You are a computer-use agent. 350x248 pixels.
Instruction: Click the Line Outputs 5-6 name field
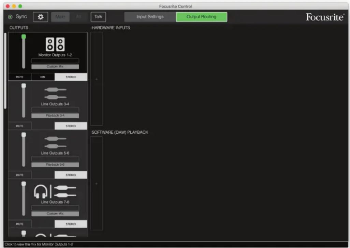click(x=55, y=159)
